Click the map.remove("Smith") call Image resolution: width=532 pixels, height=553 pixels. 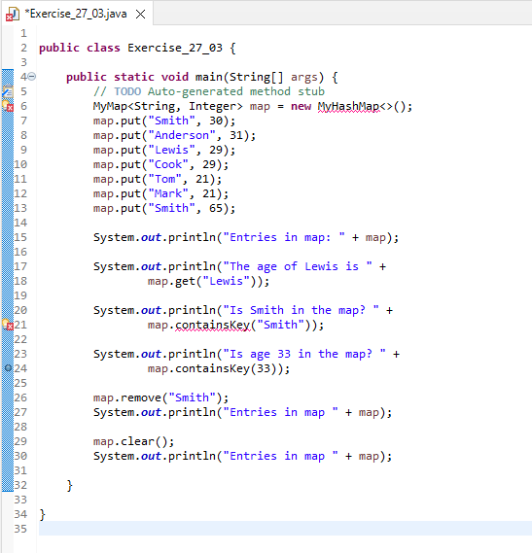pyautogui.click(x=161, y=397)
